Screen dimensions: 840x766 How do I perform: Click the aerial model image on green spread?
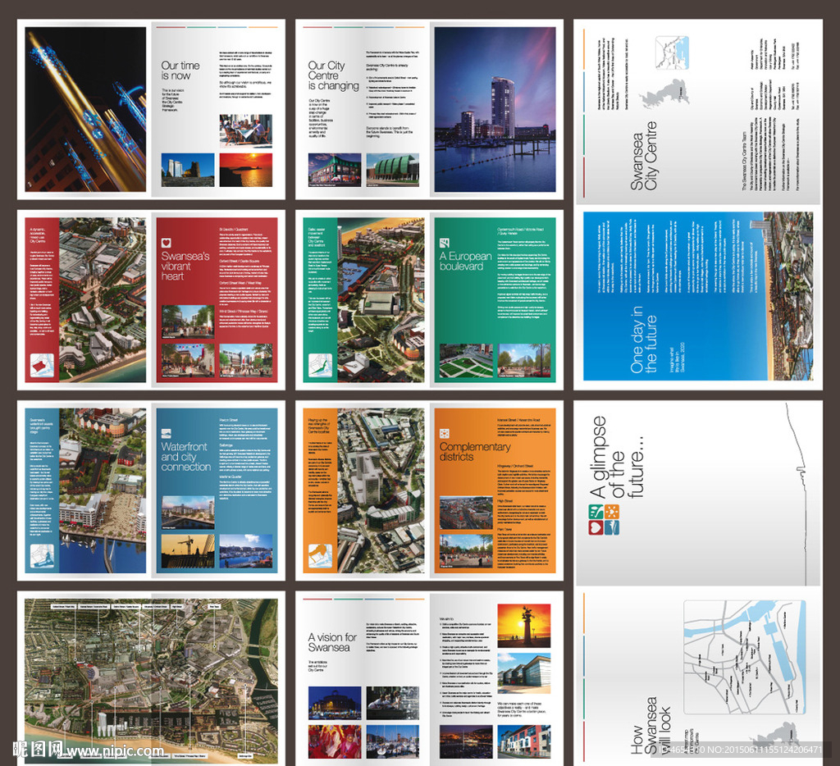click(x=381, y=300)
